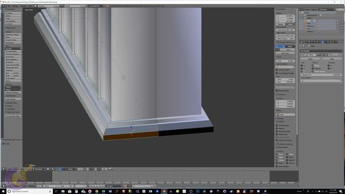Expand the History panel in Tool Shelf
This screenshot has height=194, width=345.
pyautogui.click(x=10, y=106)
